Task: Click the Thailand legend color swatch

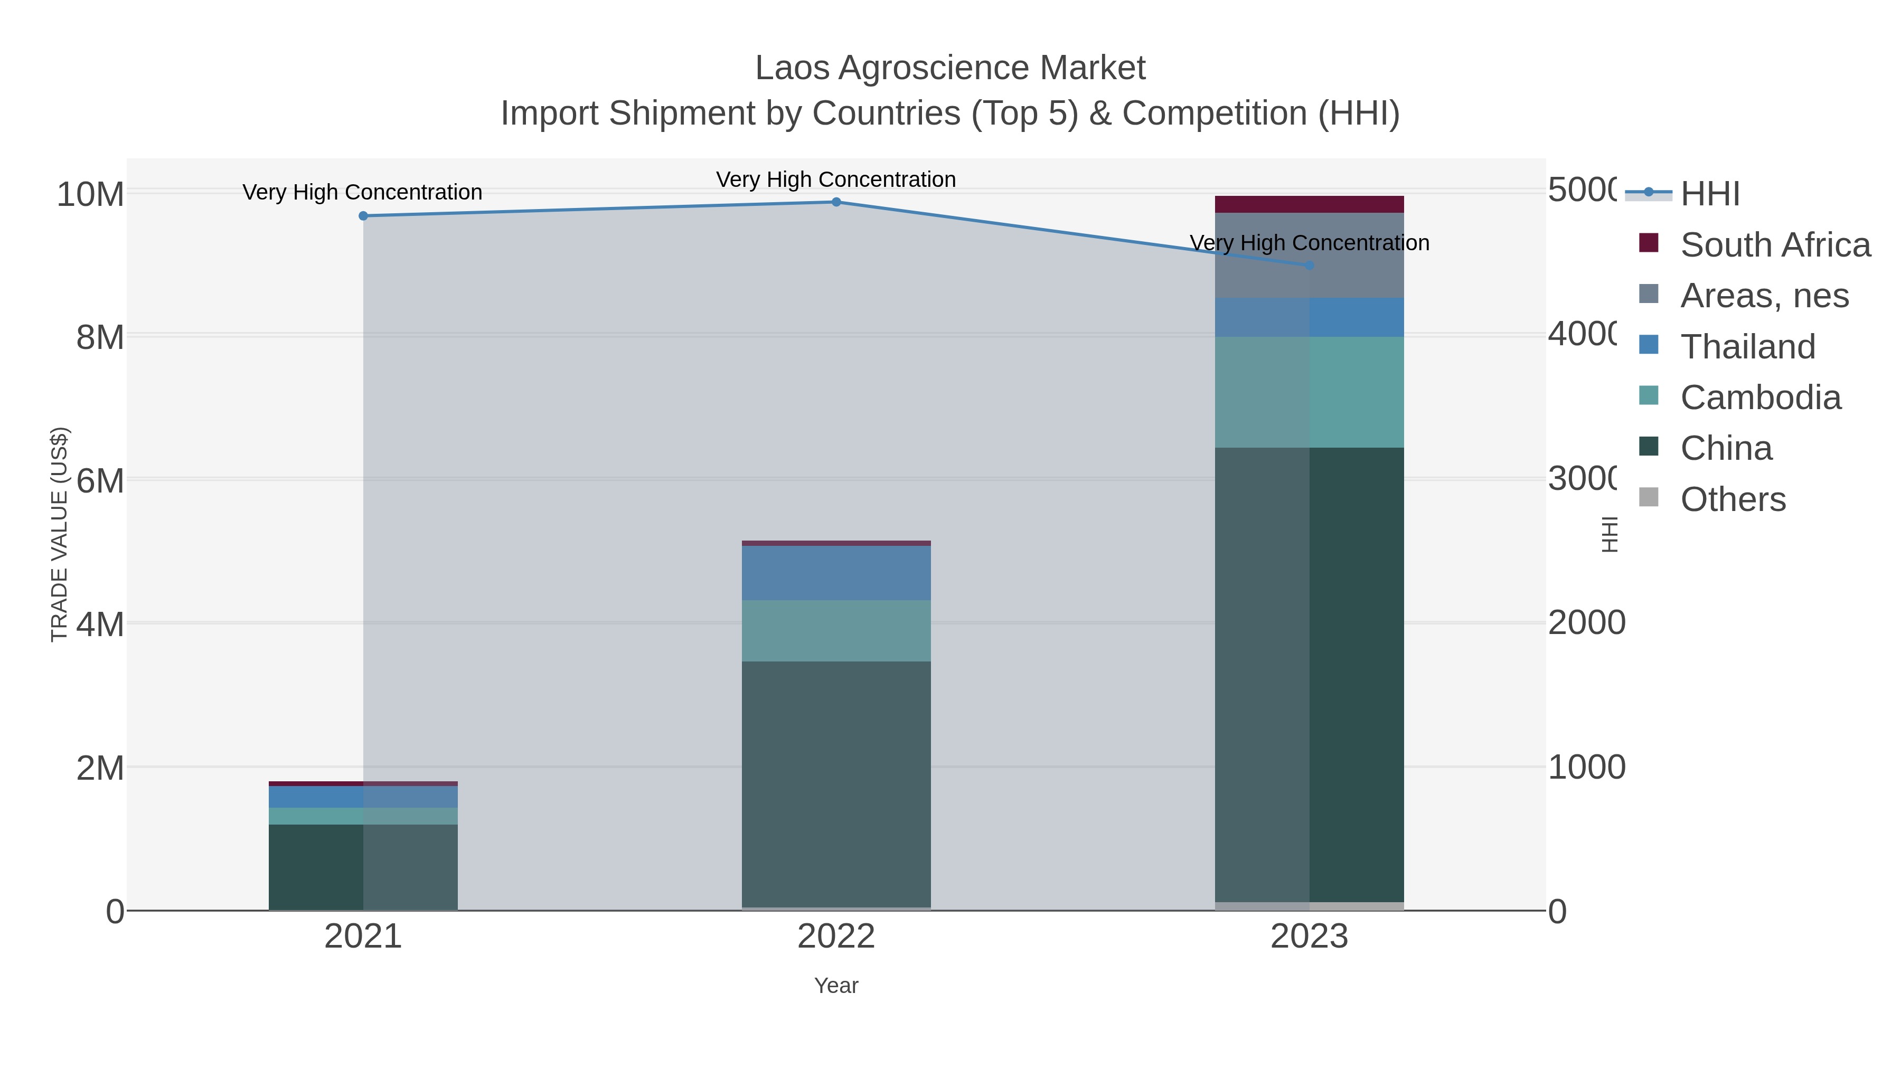Action: pos(1649,345)
